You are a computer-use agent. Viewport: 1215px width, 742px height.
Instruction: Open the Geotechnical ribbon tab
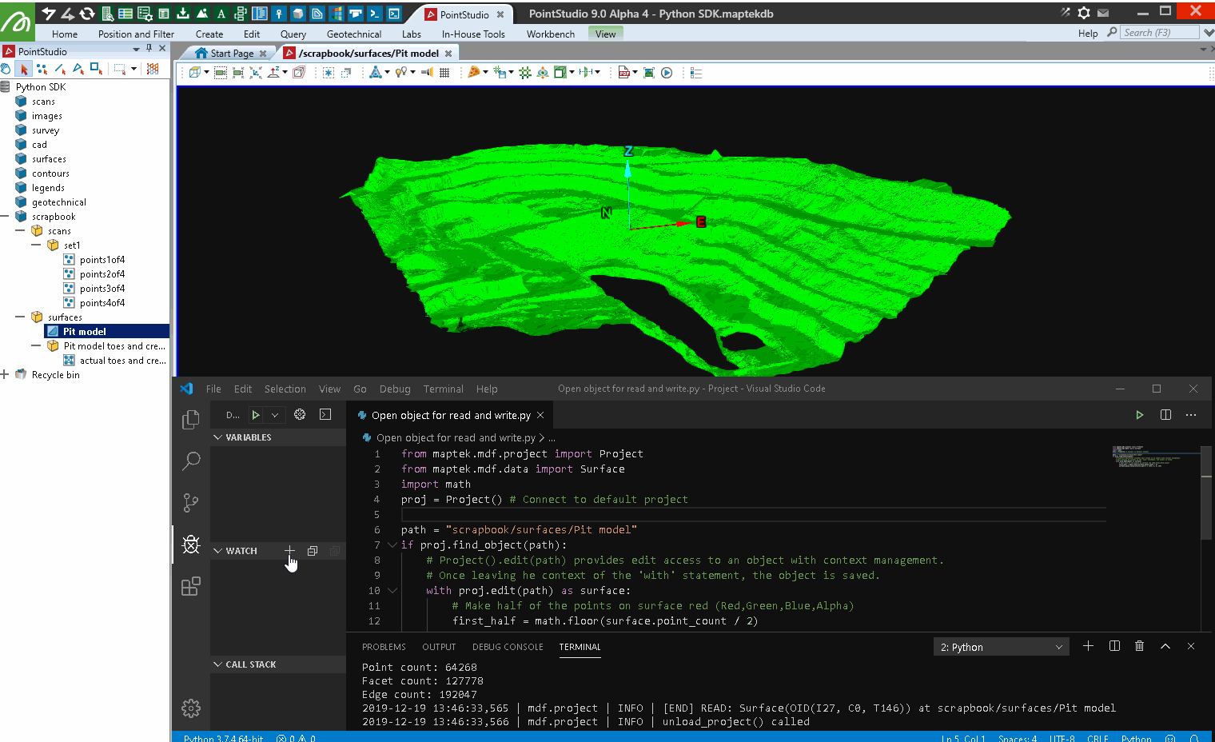pyautogui.click(x=353, y=34)
